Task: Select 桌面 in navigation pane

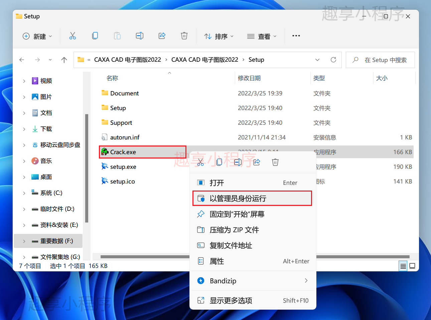Action: pos(46,177)
